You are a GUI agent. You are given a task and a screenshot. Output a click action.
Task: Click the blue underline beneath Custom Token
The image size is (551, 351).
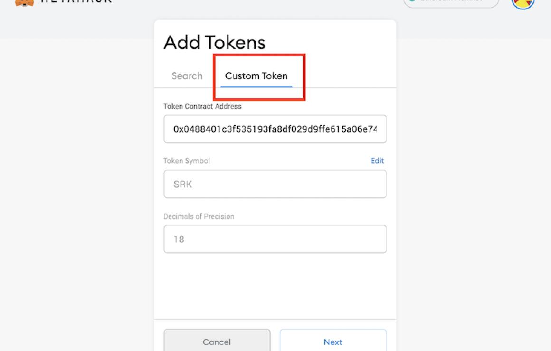point(256,86)
